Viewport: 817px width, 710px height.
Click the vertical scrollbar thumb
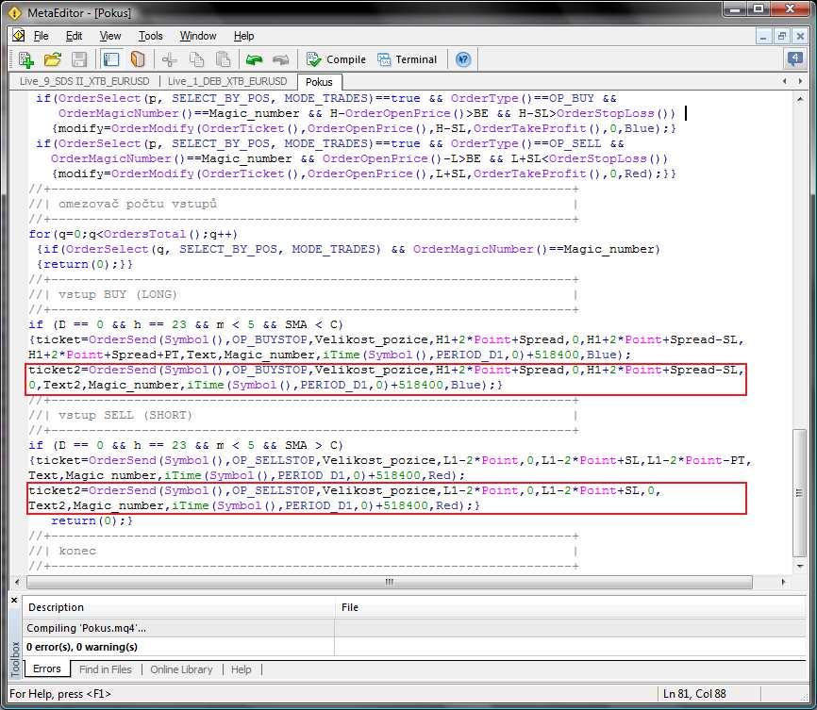[x=799, y=493]
